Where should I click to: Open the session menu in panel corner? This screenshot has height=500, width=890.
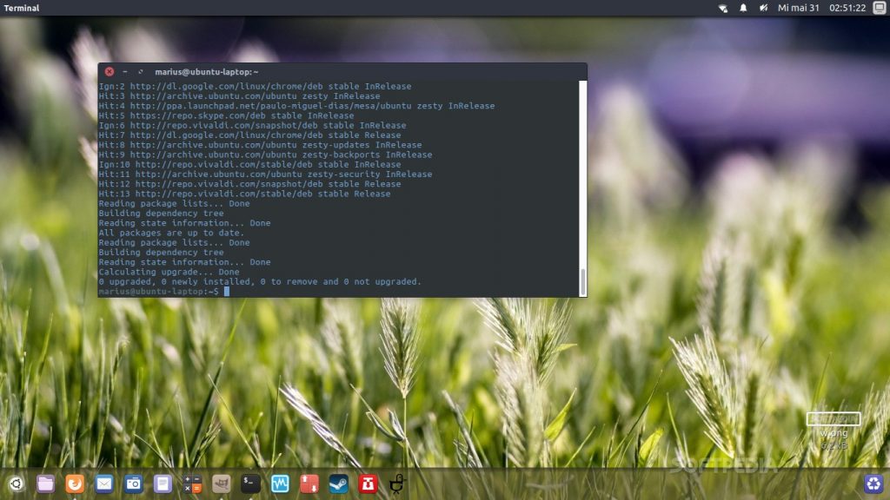(x=879, y=8)
